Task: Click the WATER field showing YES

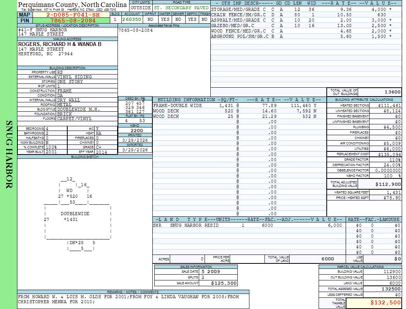Action: tap(165, 19)
